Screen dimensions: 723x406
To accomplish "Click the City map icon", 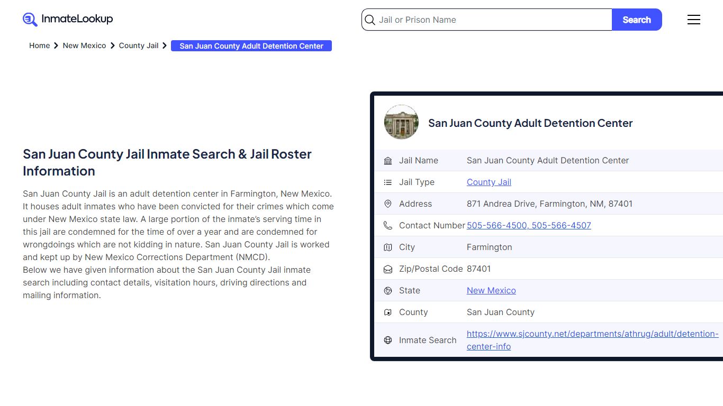I will coord(388,247).
